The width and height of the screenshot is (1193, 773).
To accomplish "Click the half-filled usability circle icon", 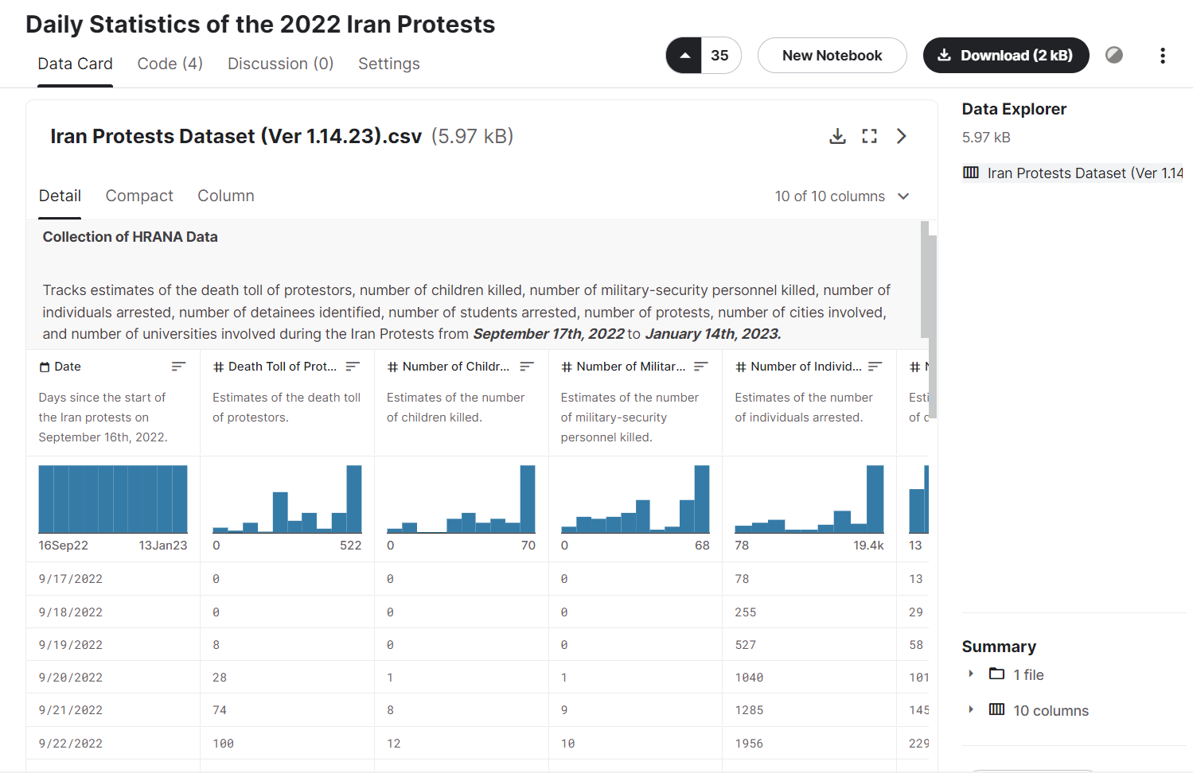I will (1114, 55).
